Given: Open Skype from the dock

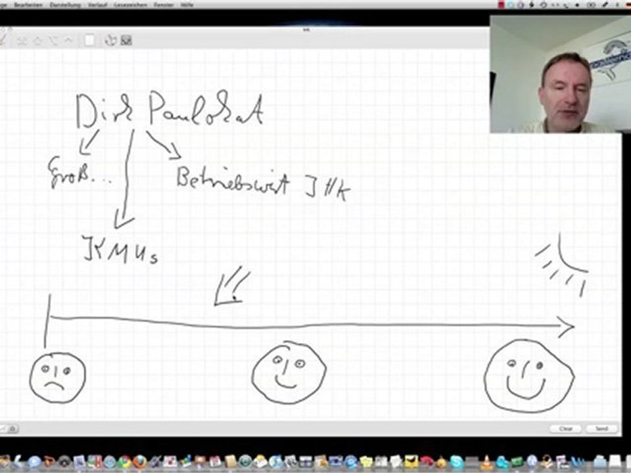Looking at the screenshot, I should (x=456, y=462).
